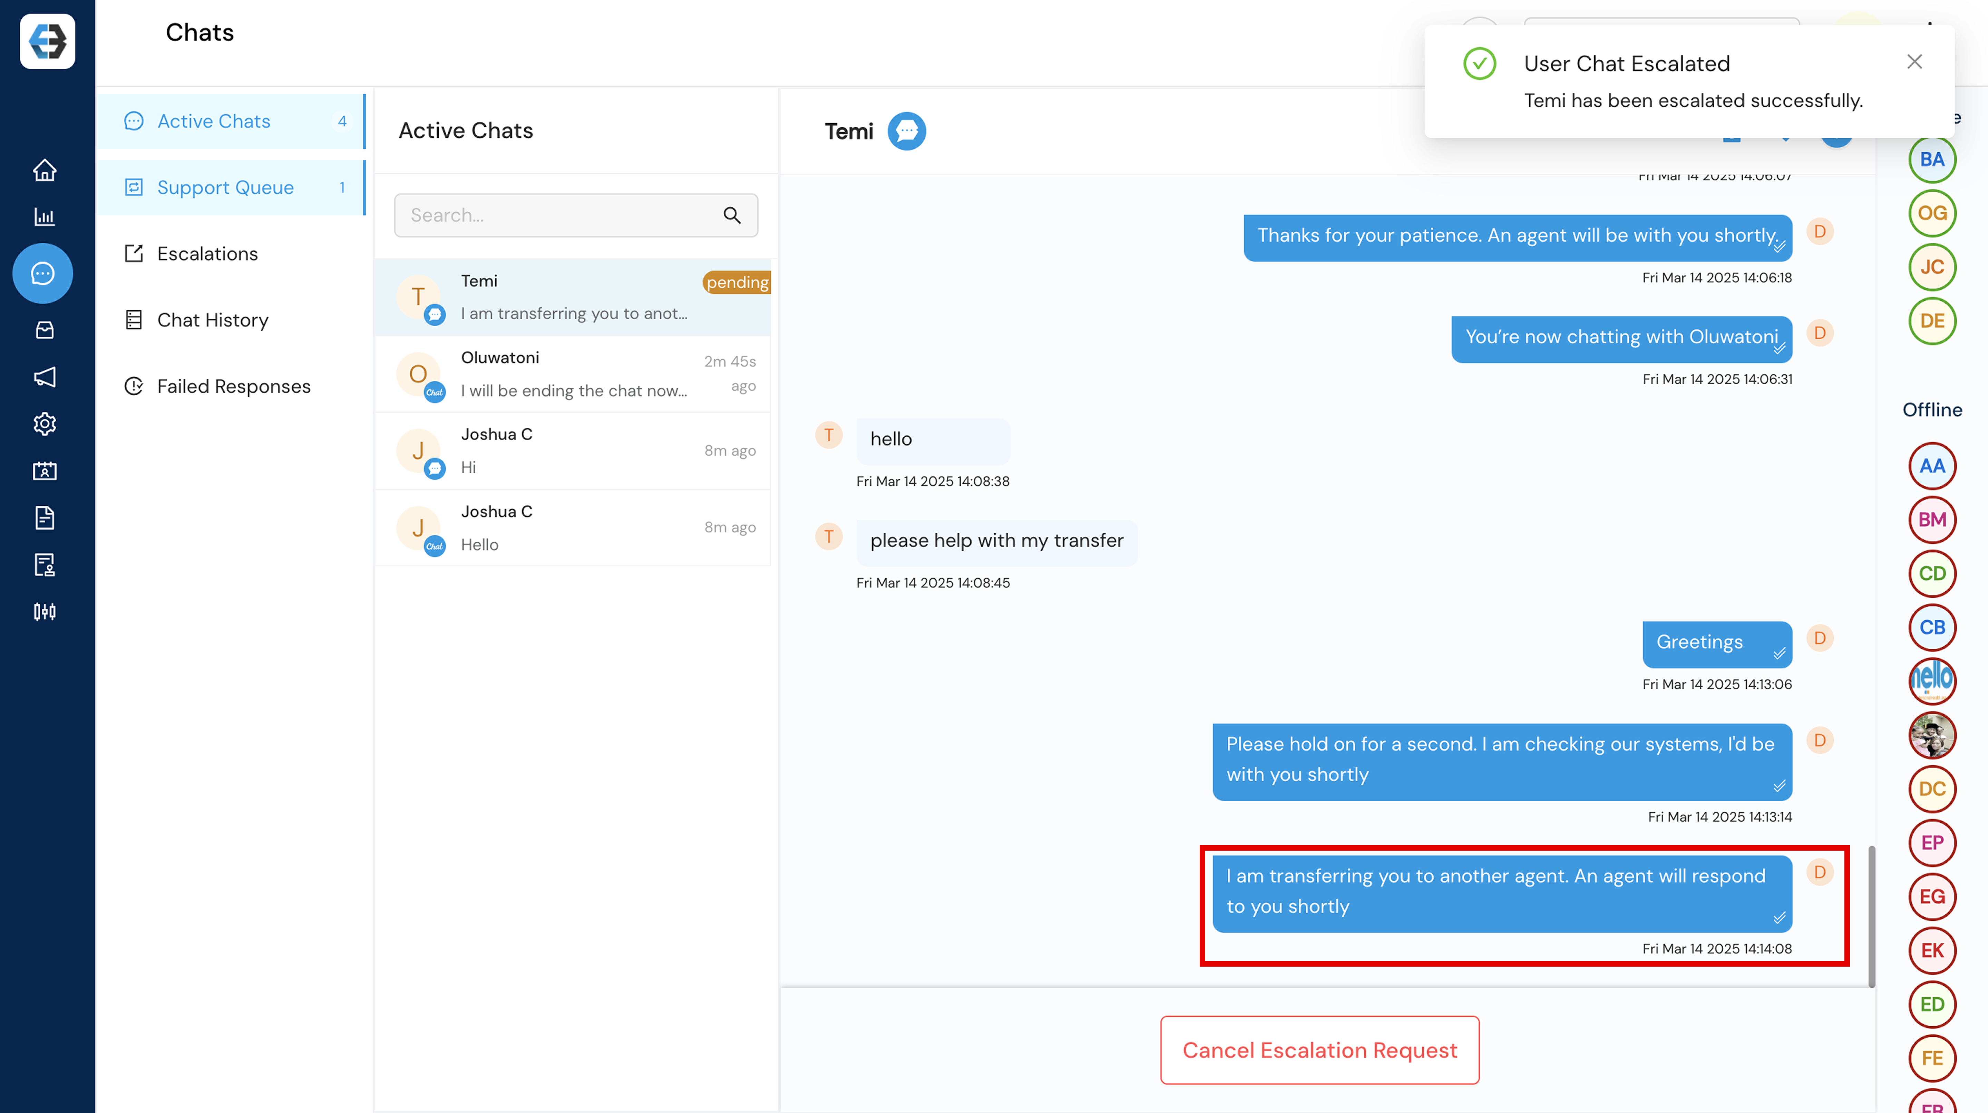Click the EG offline agent avatar

point(1932,897)
